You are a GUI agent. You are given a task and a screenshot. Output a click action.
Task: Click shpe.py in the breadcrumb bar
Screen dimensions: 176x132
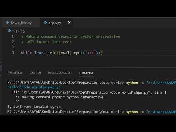19,31
